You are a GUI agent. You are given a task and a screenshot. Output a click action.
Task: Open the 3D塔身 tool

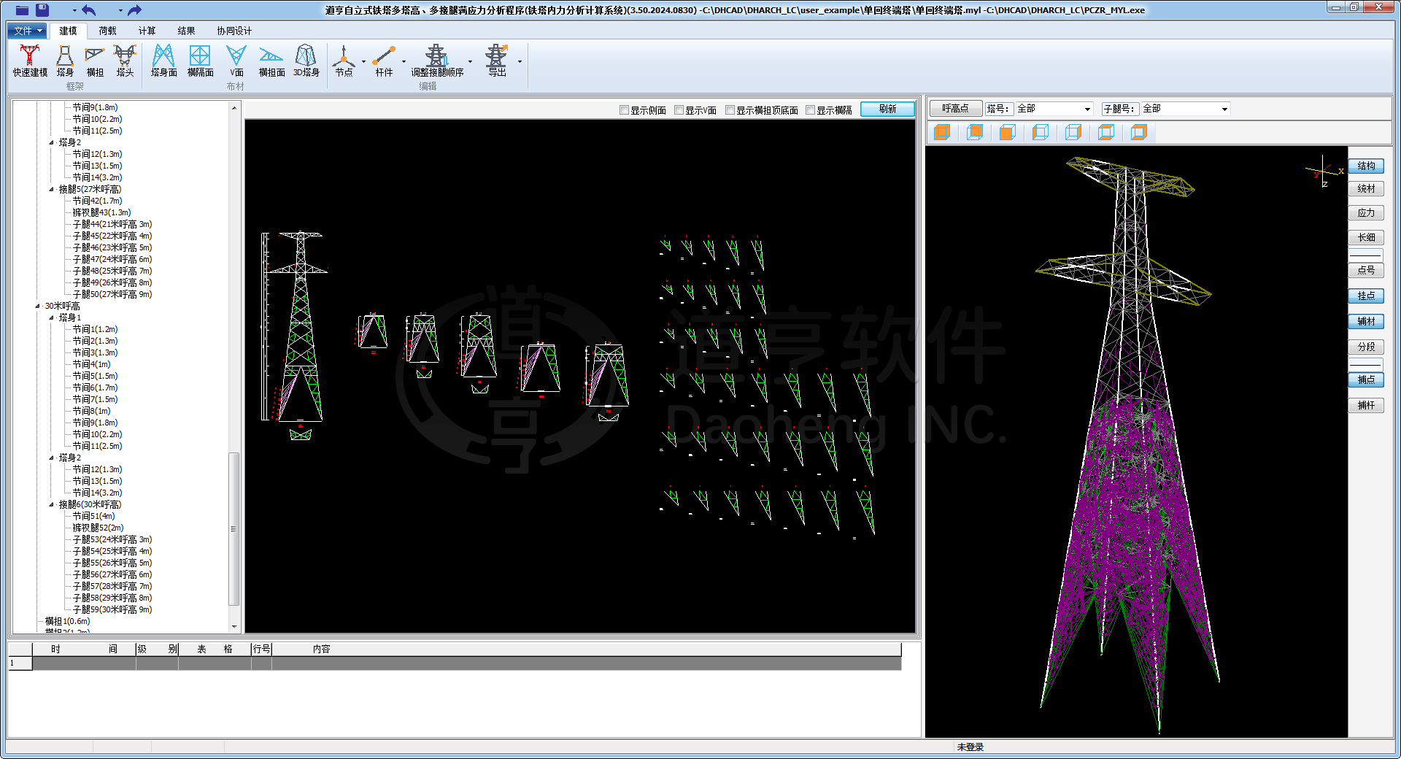306,61
